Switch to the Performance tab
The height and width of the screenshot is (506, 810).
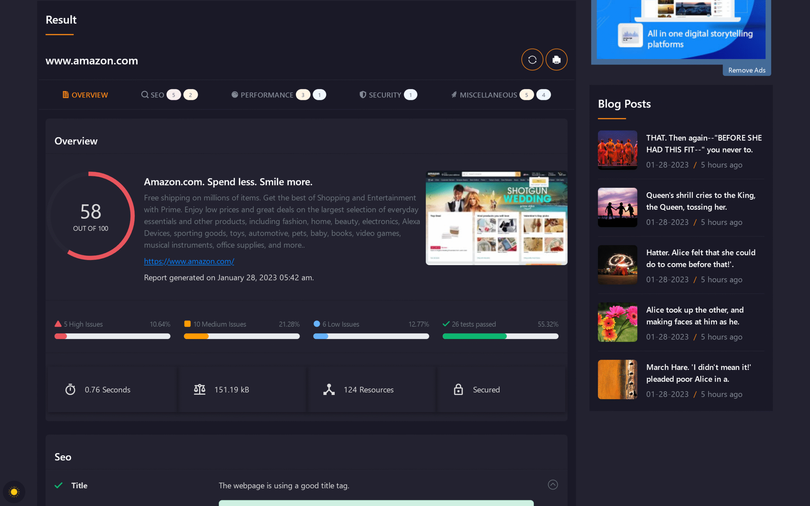267,95
